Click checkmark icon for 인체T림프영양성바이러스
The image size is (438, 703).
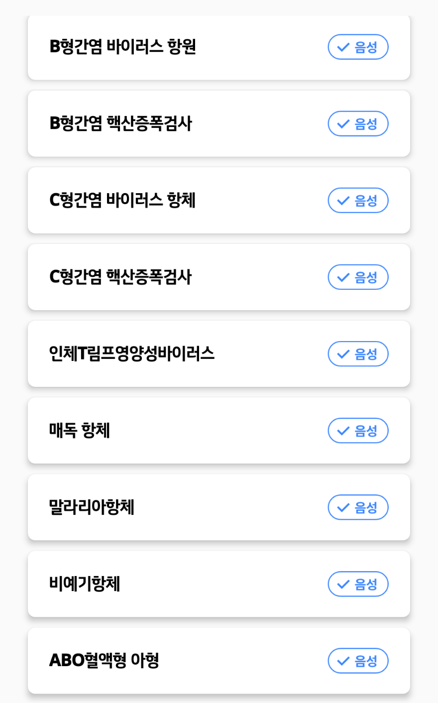pos(343,354)
